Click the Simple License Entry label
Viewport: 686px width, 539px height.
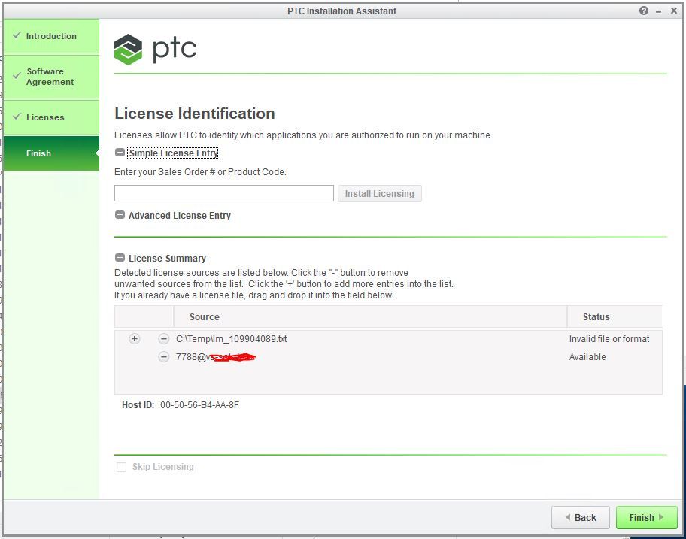pos(173,153)
